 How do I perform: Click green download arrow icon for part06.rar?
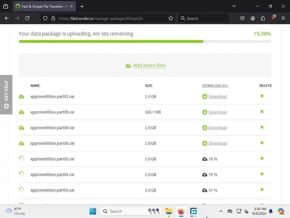204,143
